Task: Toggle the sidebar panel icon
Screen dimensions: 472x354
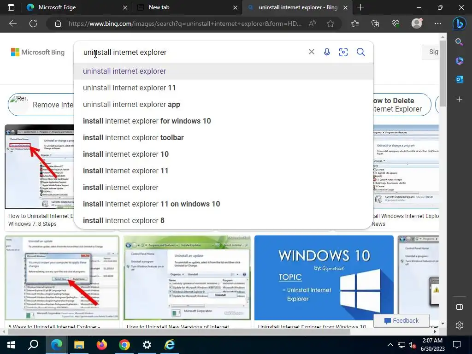Action: pyautogui.click(x=460, y=307)
